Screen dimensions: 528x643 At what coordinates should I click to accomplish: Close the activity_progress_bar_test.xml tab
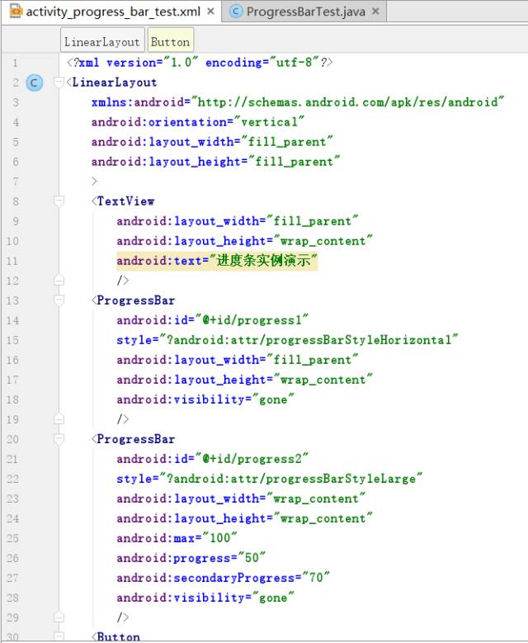(x=210, y=12)
